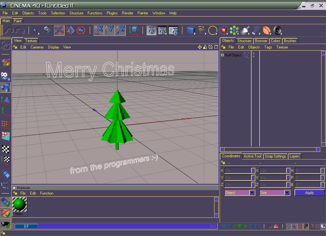Open Snap Settings tab

click(x=275, y=156)
